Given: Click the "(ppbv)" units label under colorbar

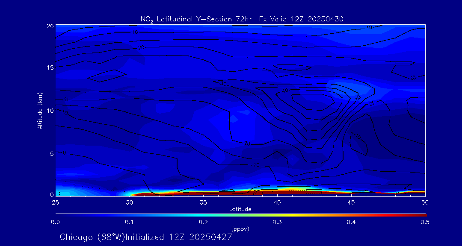Looking at the screenshot, I should tap(240, 229).
